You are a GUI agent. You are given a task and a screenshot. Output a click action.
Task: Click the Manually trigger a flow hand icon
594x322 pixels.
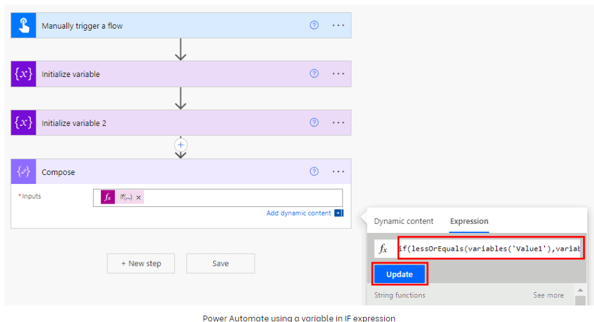tap(24, 25)
